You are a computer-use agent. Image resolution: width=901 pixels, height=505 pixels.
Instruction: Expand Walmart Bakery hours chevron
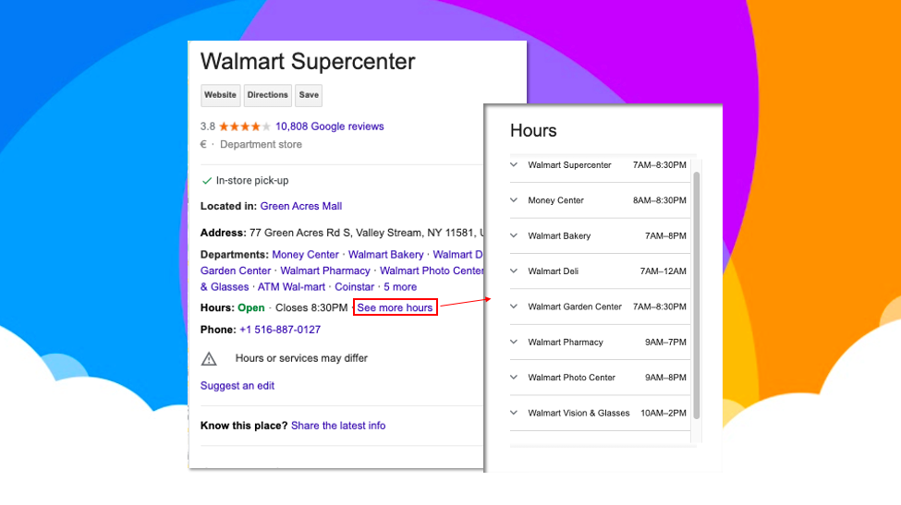click(x=514, y=235)
